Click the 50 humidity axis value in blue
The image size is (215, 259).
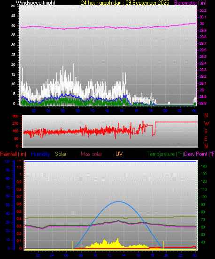[x=8, y=205]
